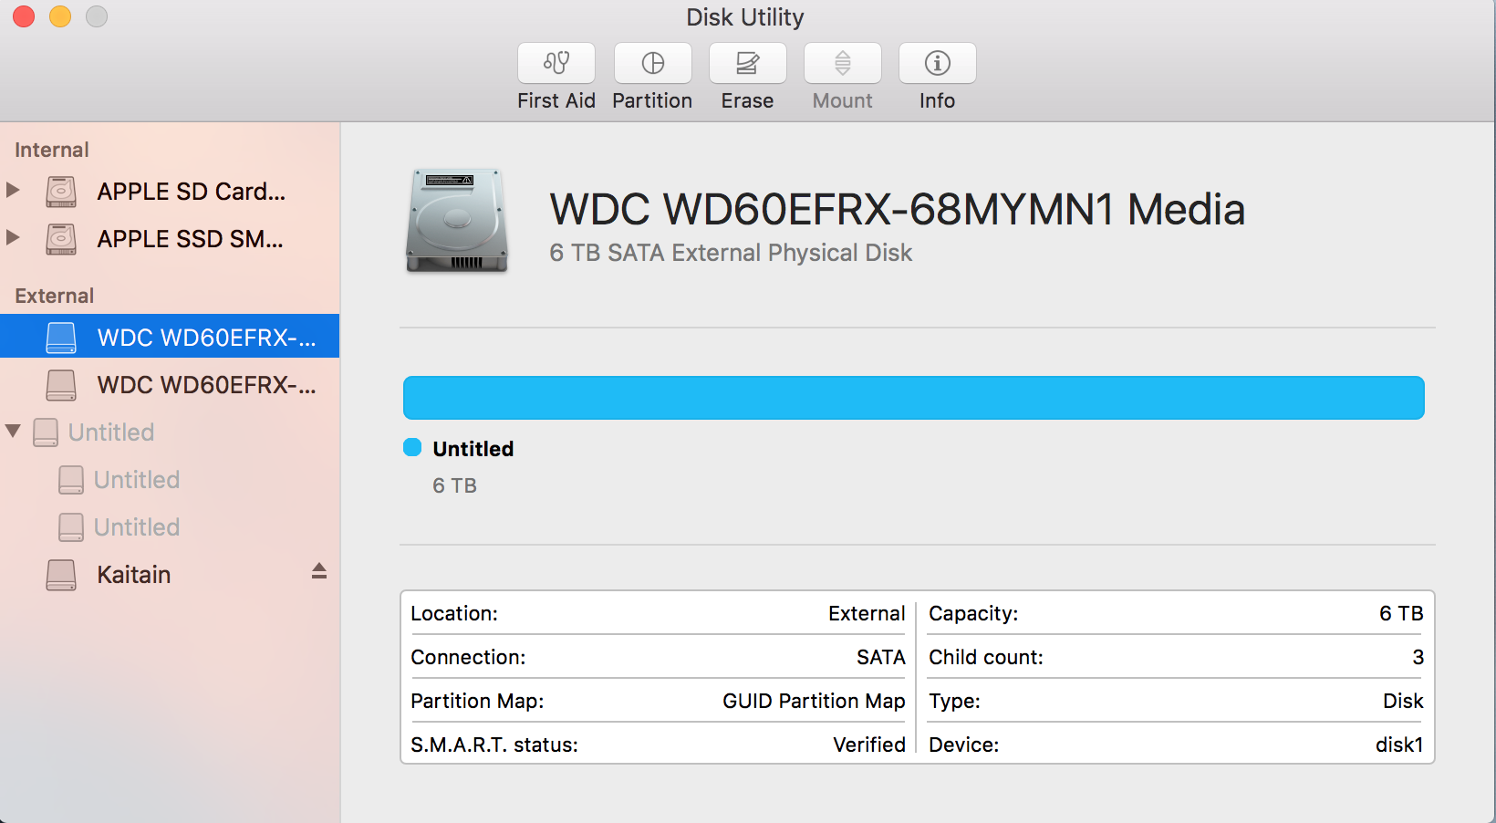Image resolution: width=1496 pixels, height=823 pixels.
Task: Click the Internal section header
Action: point(52,150)
